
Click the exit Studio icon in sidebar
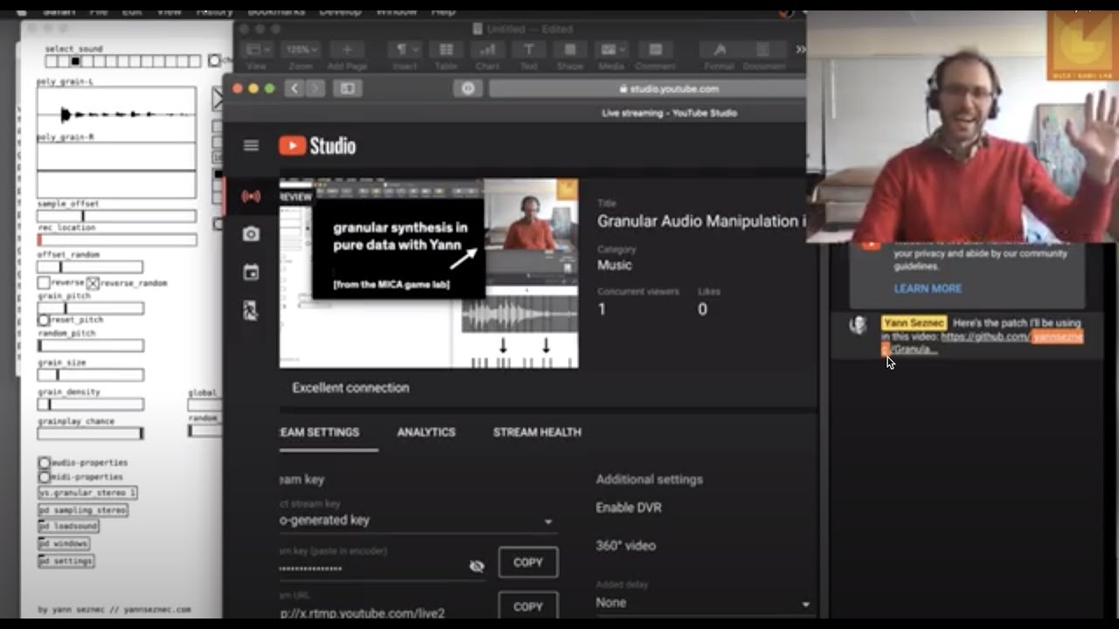click(251, 310)
